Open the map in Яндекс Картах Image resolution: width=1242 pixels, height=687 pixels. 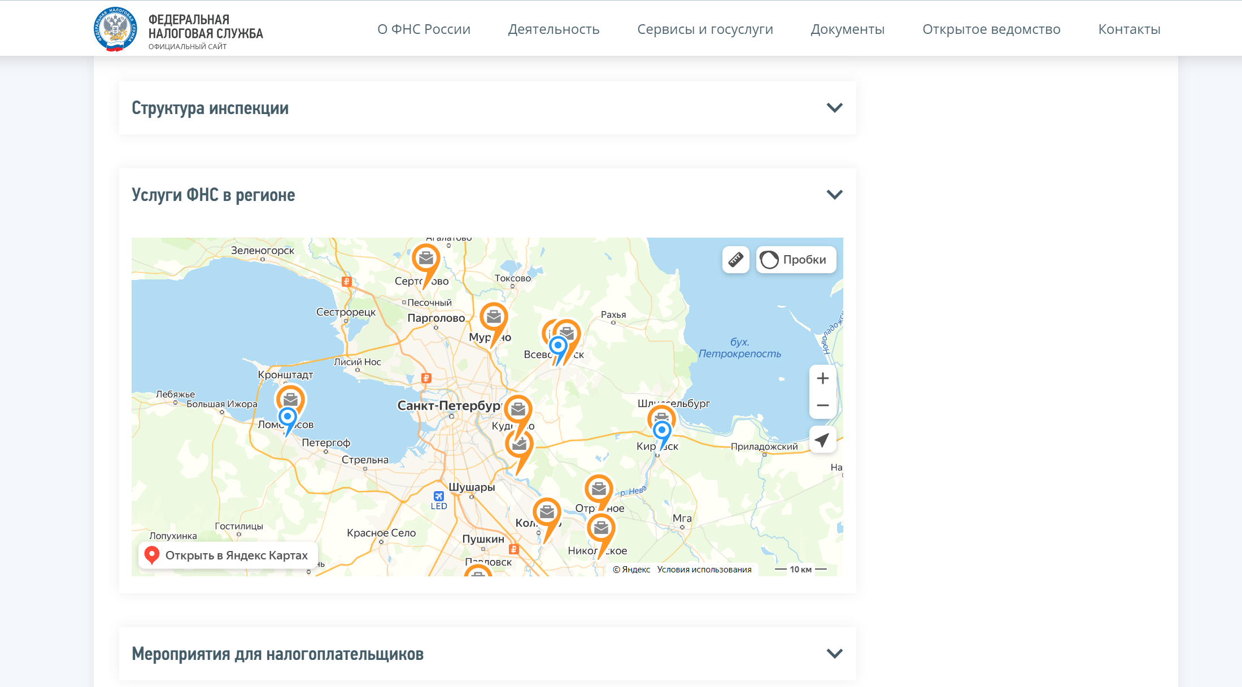click(228, 555)
